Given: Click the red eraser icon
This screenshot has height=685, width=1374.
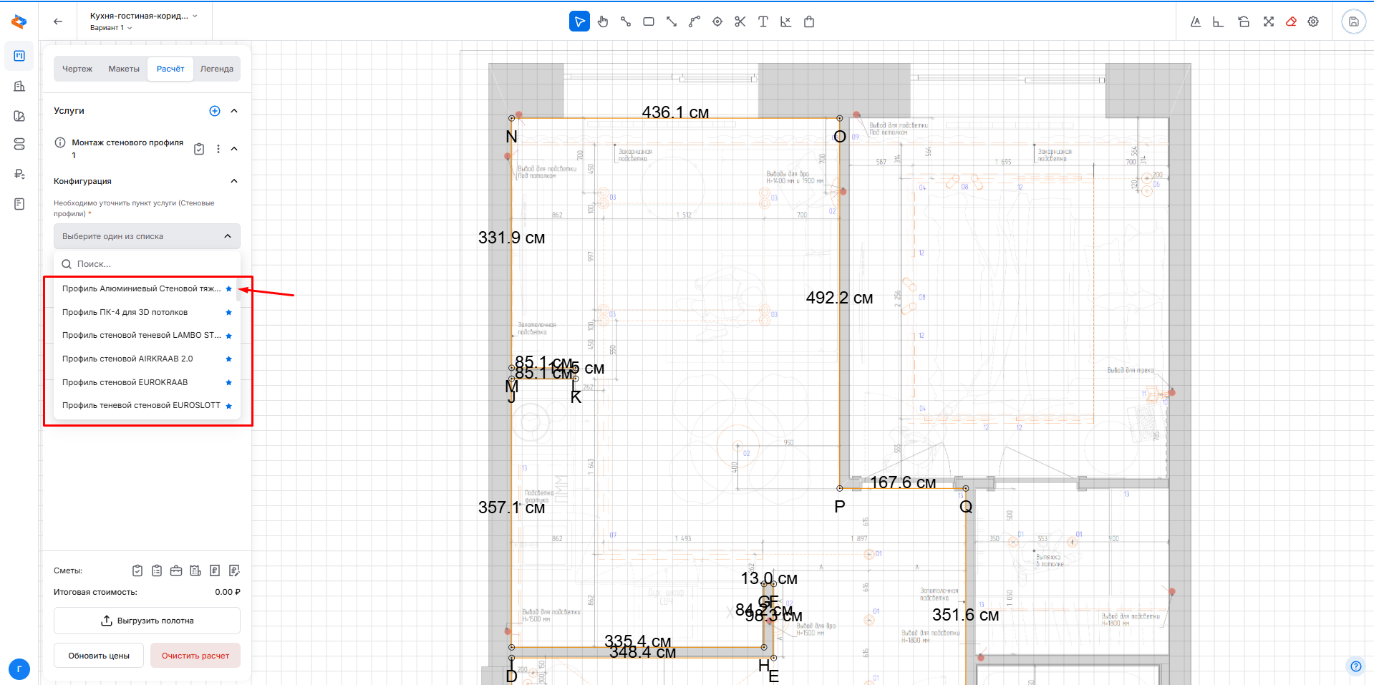Looking at the screenshot, I should click(x=1291, y=21).
